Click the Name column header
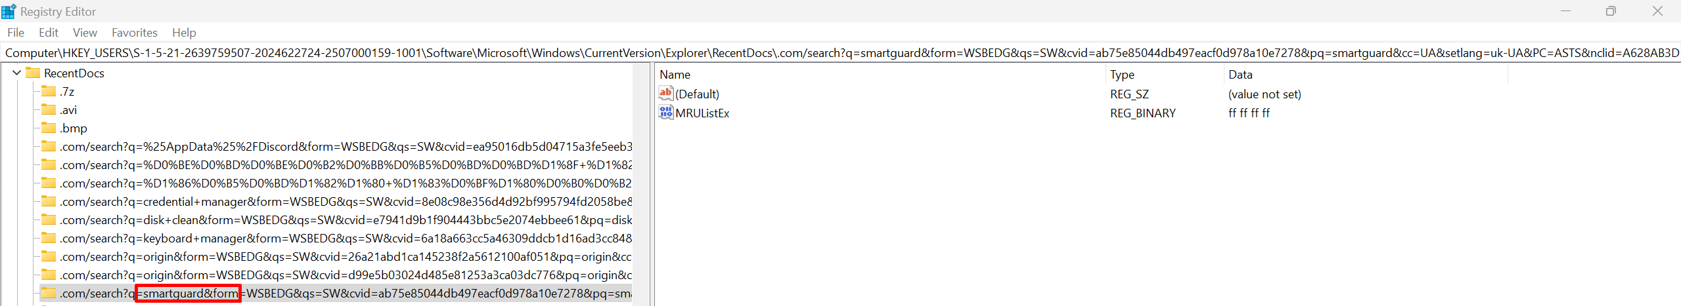Viewport: 1681px width, 306px height. [x=675, y=75]
